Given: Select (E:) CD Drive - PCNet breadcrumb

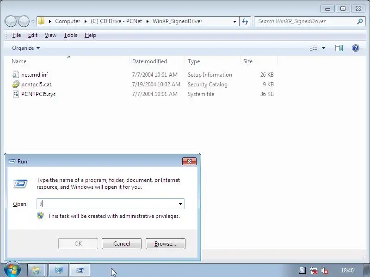Looking at the screenshot, I should [117, 21].
